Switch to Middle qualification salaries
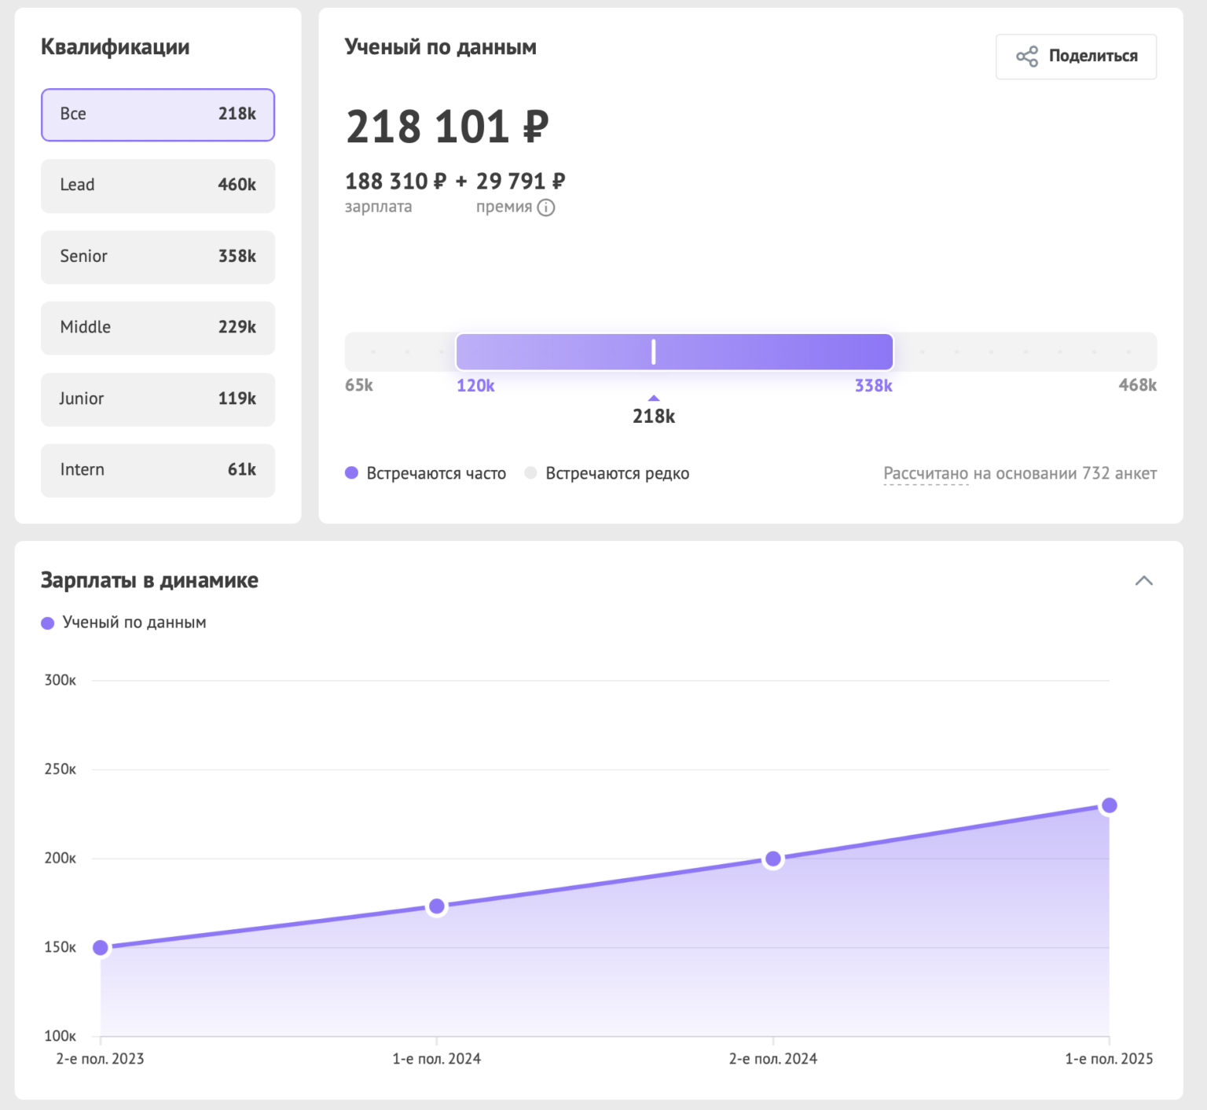 [158, 328]
